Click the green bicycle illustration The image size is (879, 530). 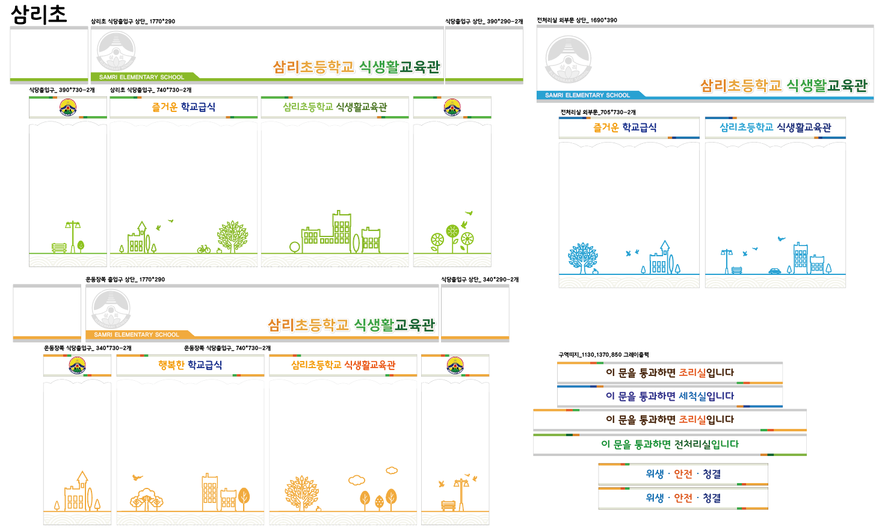coord(204,248)
